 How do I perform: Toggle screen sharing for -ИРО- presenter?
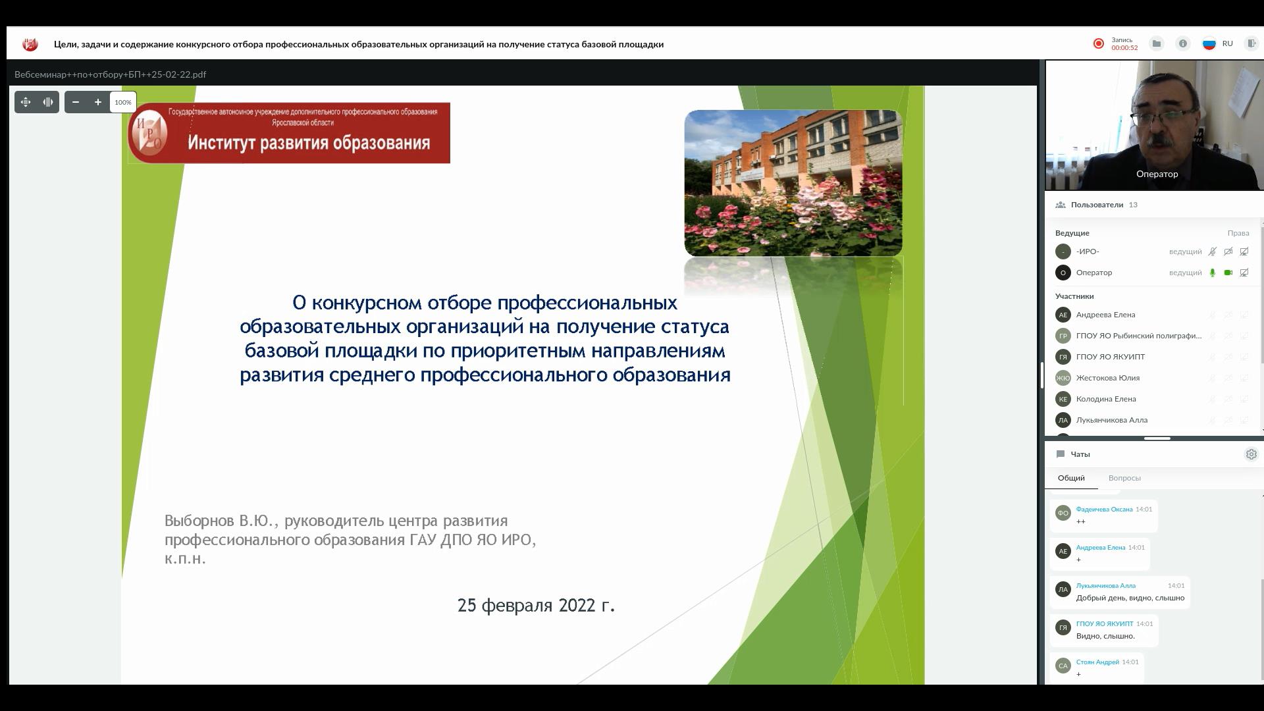(x=1244, y=251)
